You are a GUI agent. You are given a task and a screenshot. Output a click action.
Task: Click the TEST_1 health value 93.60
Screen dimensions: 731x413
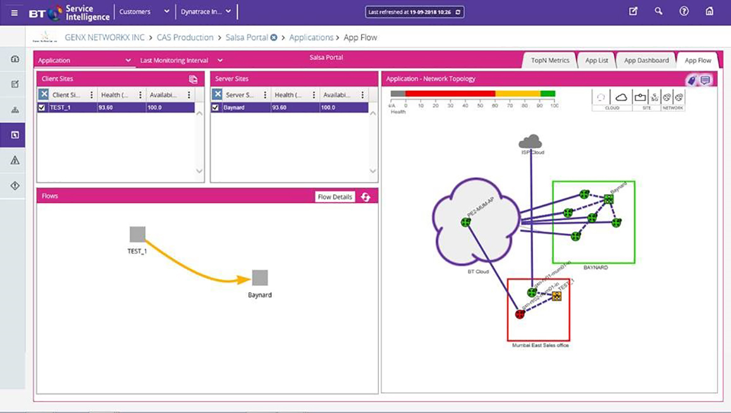point(106,108)
